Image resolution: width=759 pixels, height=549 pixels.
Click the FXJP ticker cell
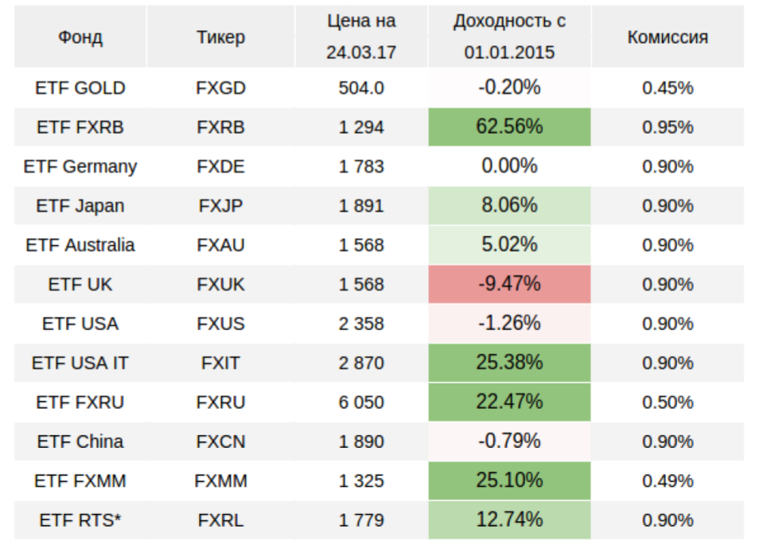(x=220, y=206)
